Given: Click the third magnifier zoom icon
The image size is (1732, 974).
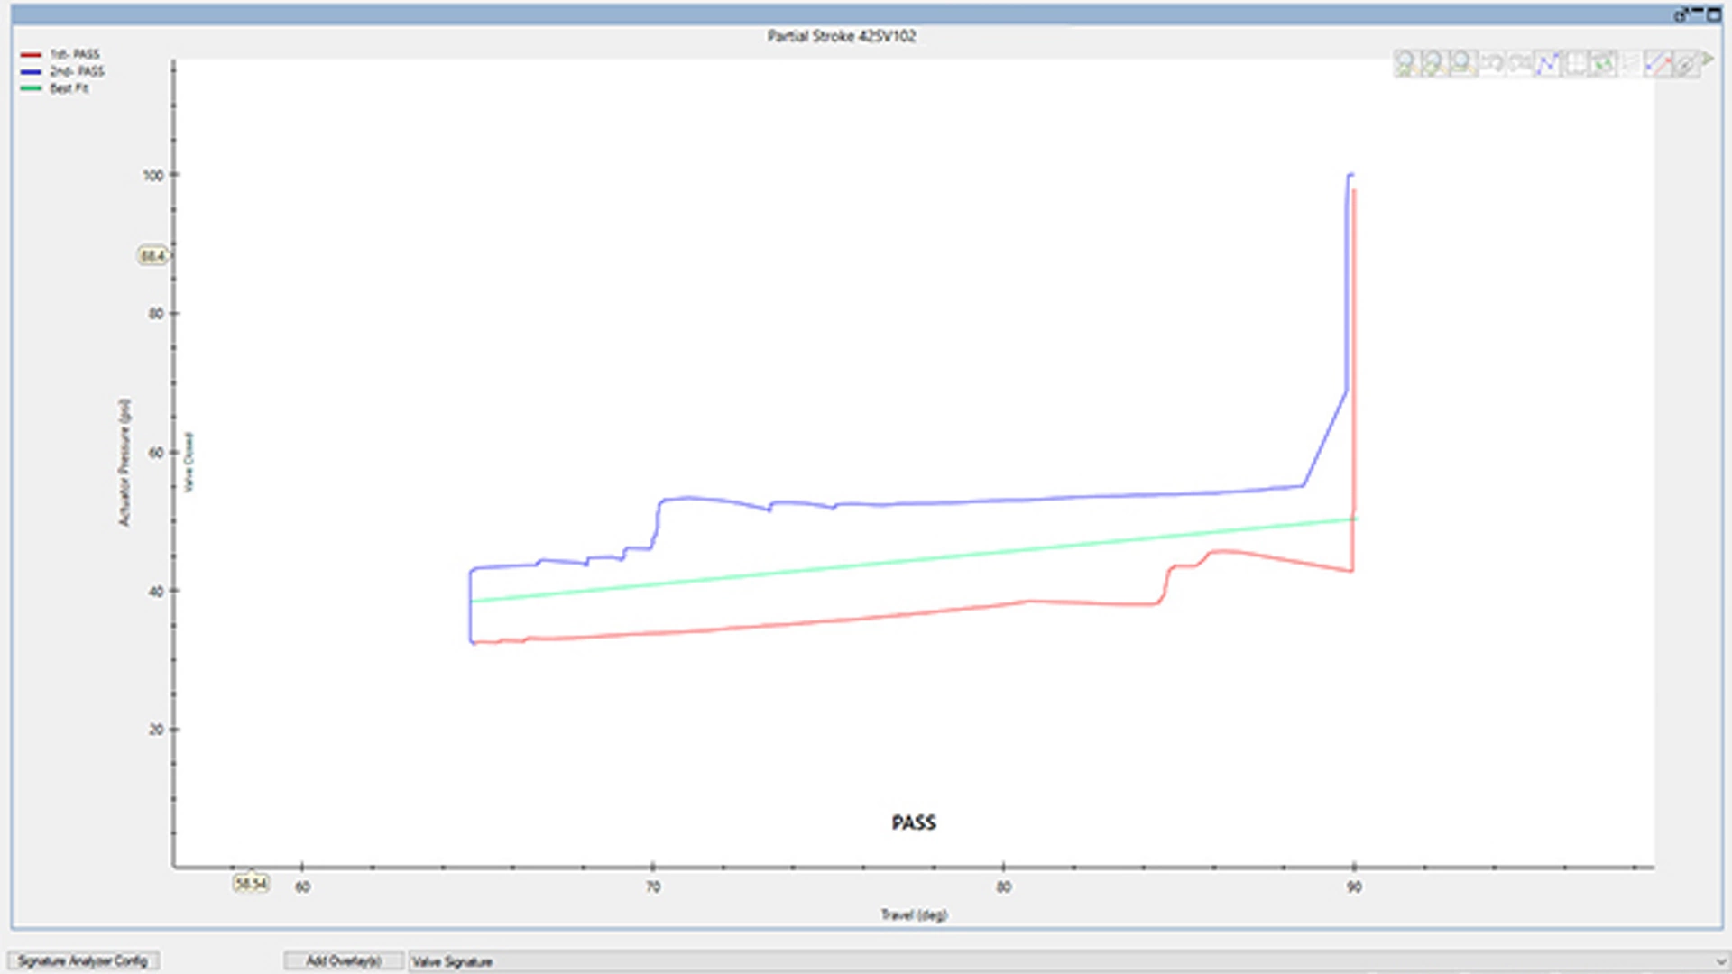Looking at the screenshot, I should (1462, 63).
